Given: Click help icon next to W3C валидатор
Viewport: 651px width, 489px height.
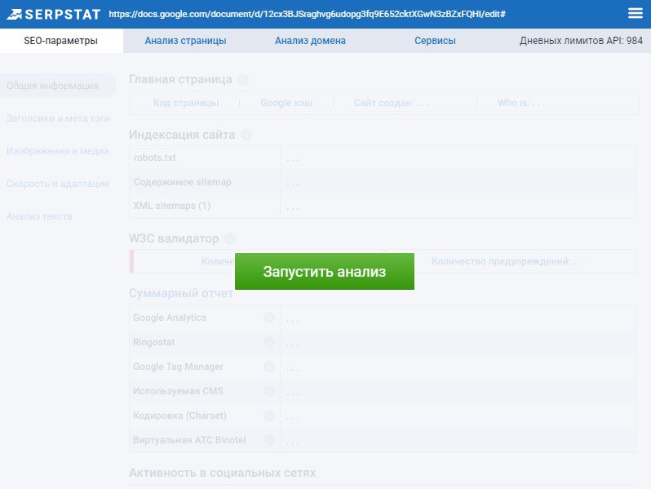Looking at the screenshot, I should pyautogui.click(x=230, y=238).
